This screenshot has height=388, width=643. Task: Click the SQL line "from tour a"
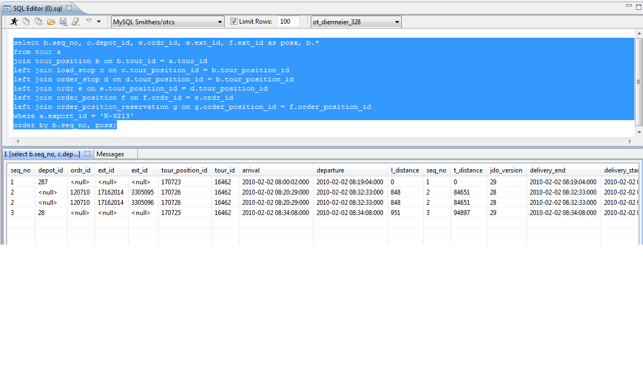[x=37, y=52]
